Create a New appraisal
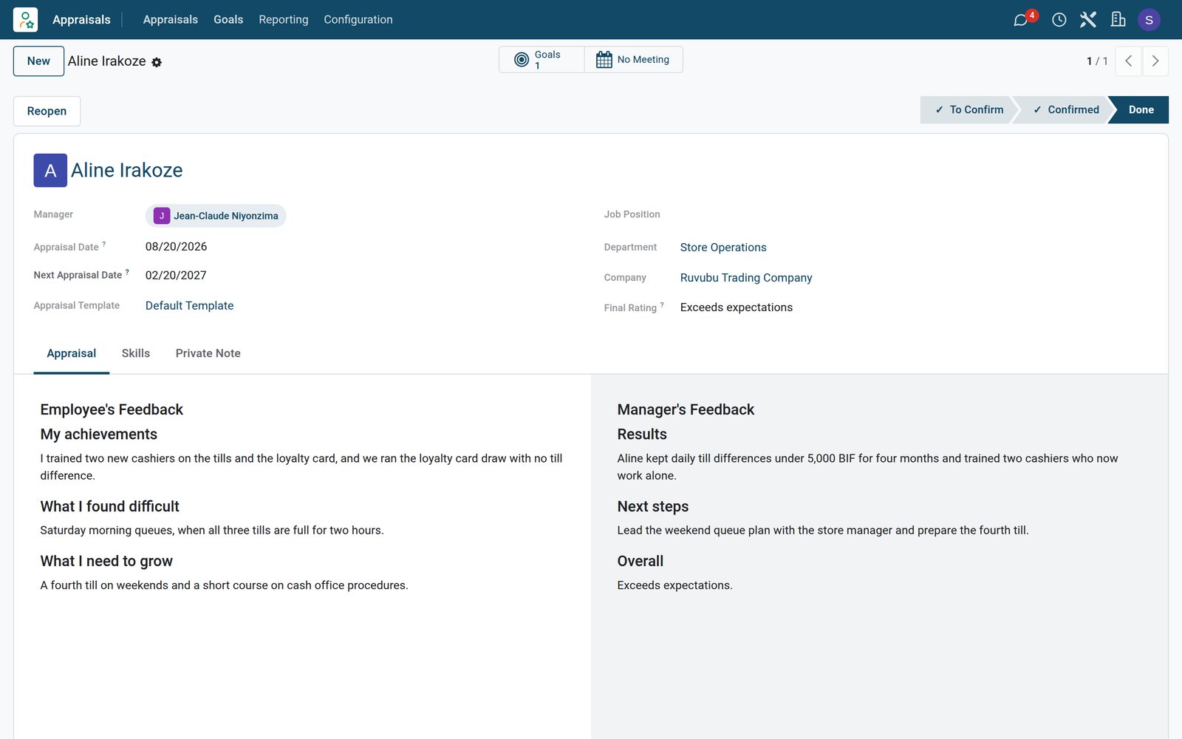 38,61
